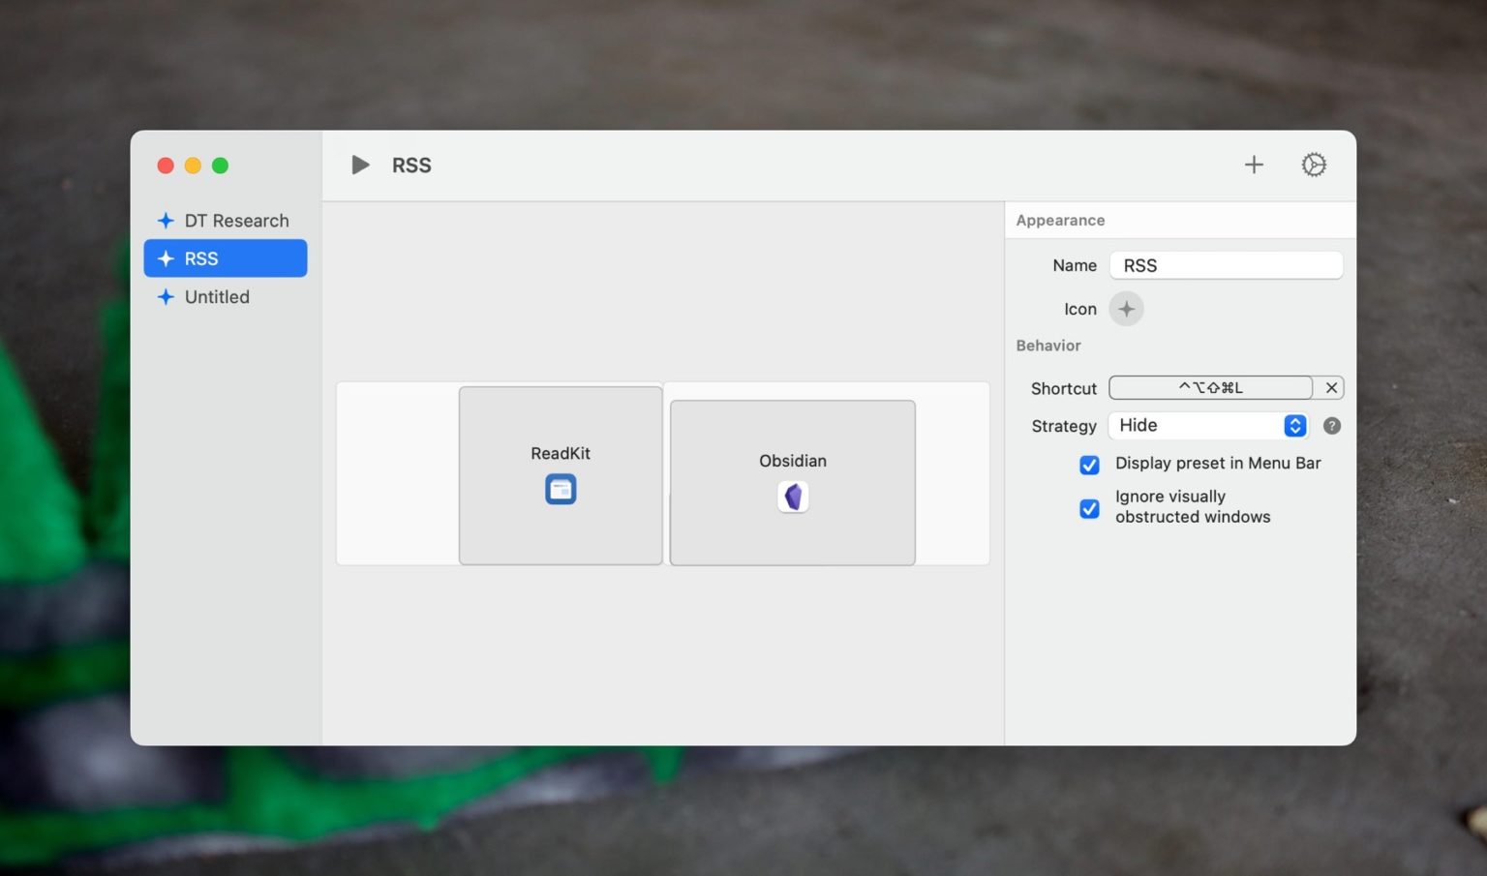Edit the preset Name field
Screen dimensions: 1487x876
click(x=1226, y=264)
